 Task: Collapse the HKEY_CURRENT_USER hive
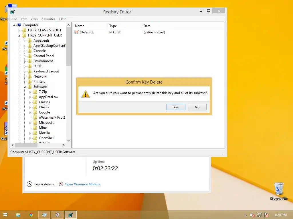click(x=19, y=36)
